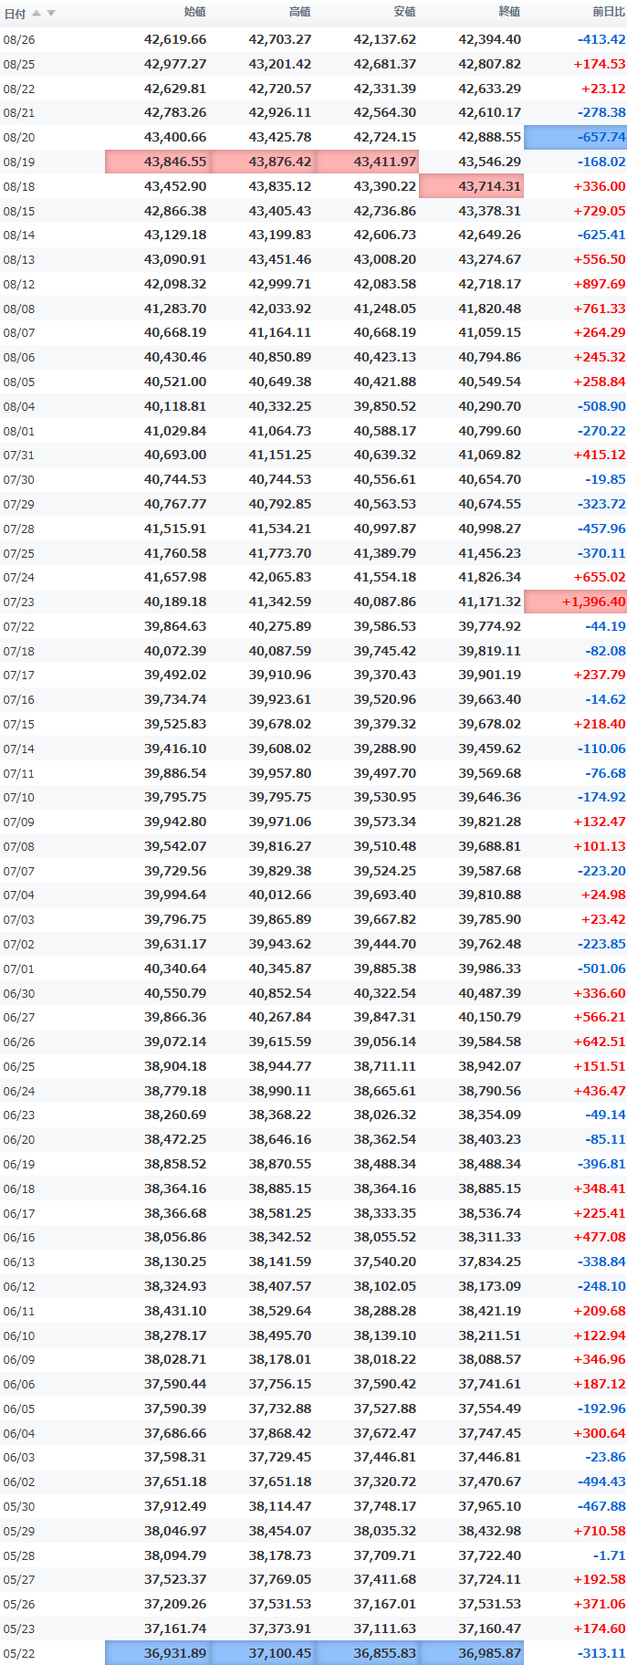This screenshot has width=627, height=1665.
Task: Select the change value -494.43
Action: [x=601, y=1482]
